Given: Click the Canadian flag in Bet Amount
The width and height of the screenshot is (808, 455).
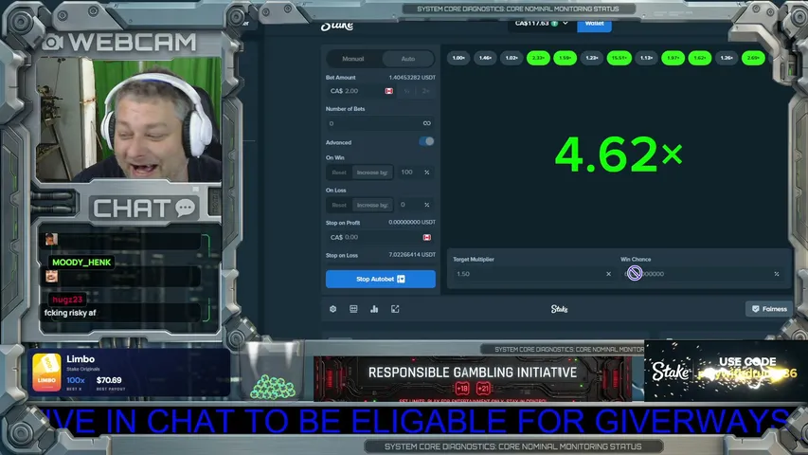Looking at the screenshot, I should (389, 91).
